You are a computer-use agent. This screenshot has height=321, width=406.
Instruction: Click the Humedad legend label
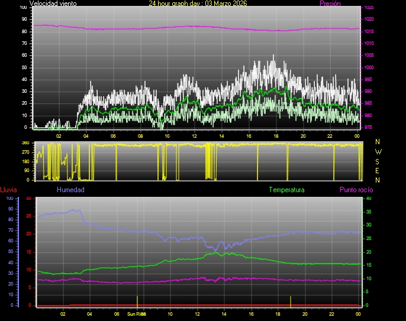pyautogui.click(x=70, y=190)
